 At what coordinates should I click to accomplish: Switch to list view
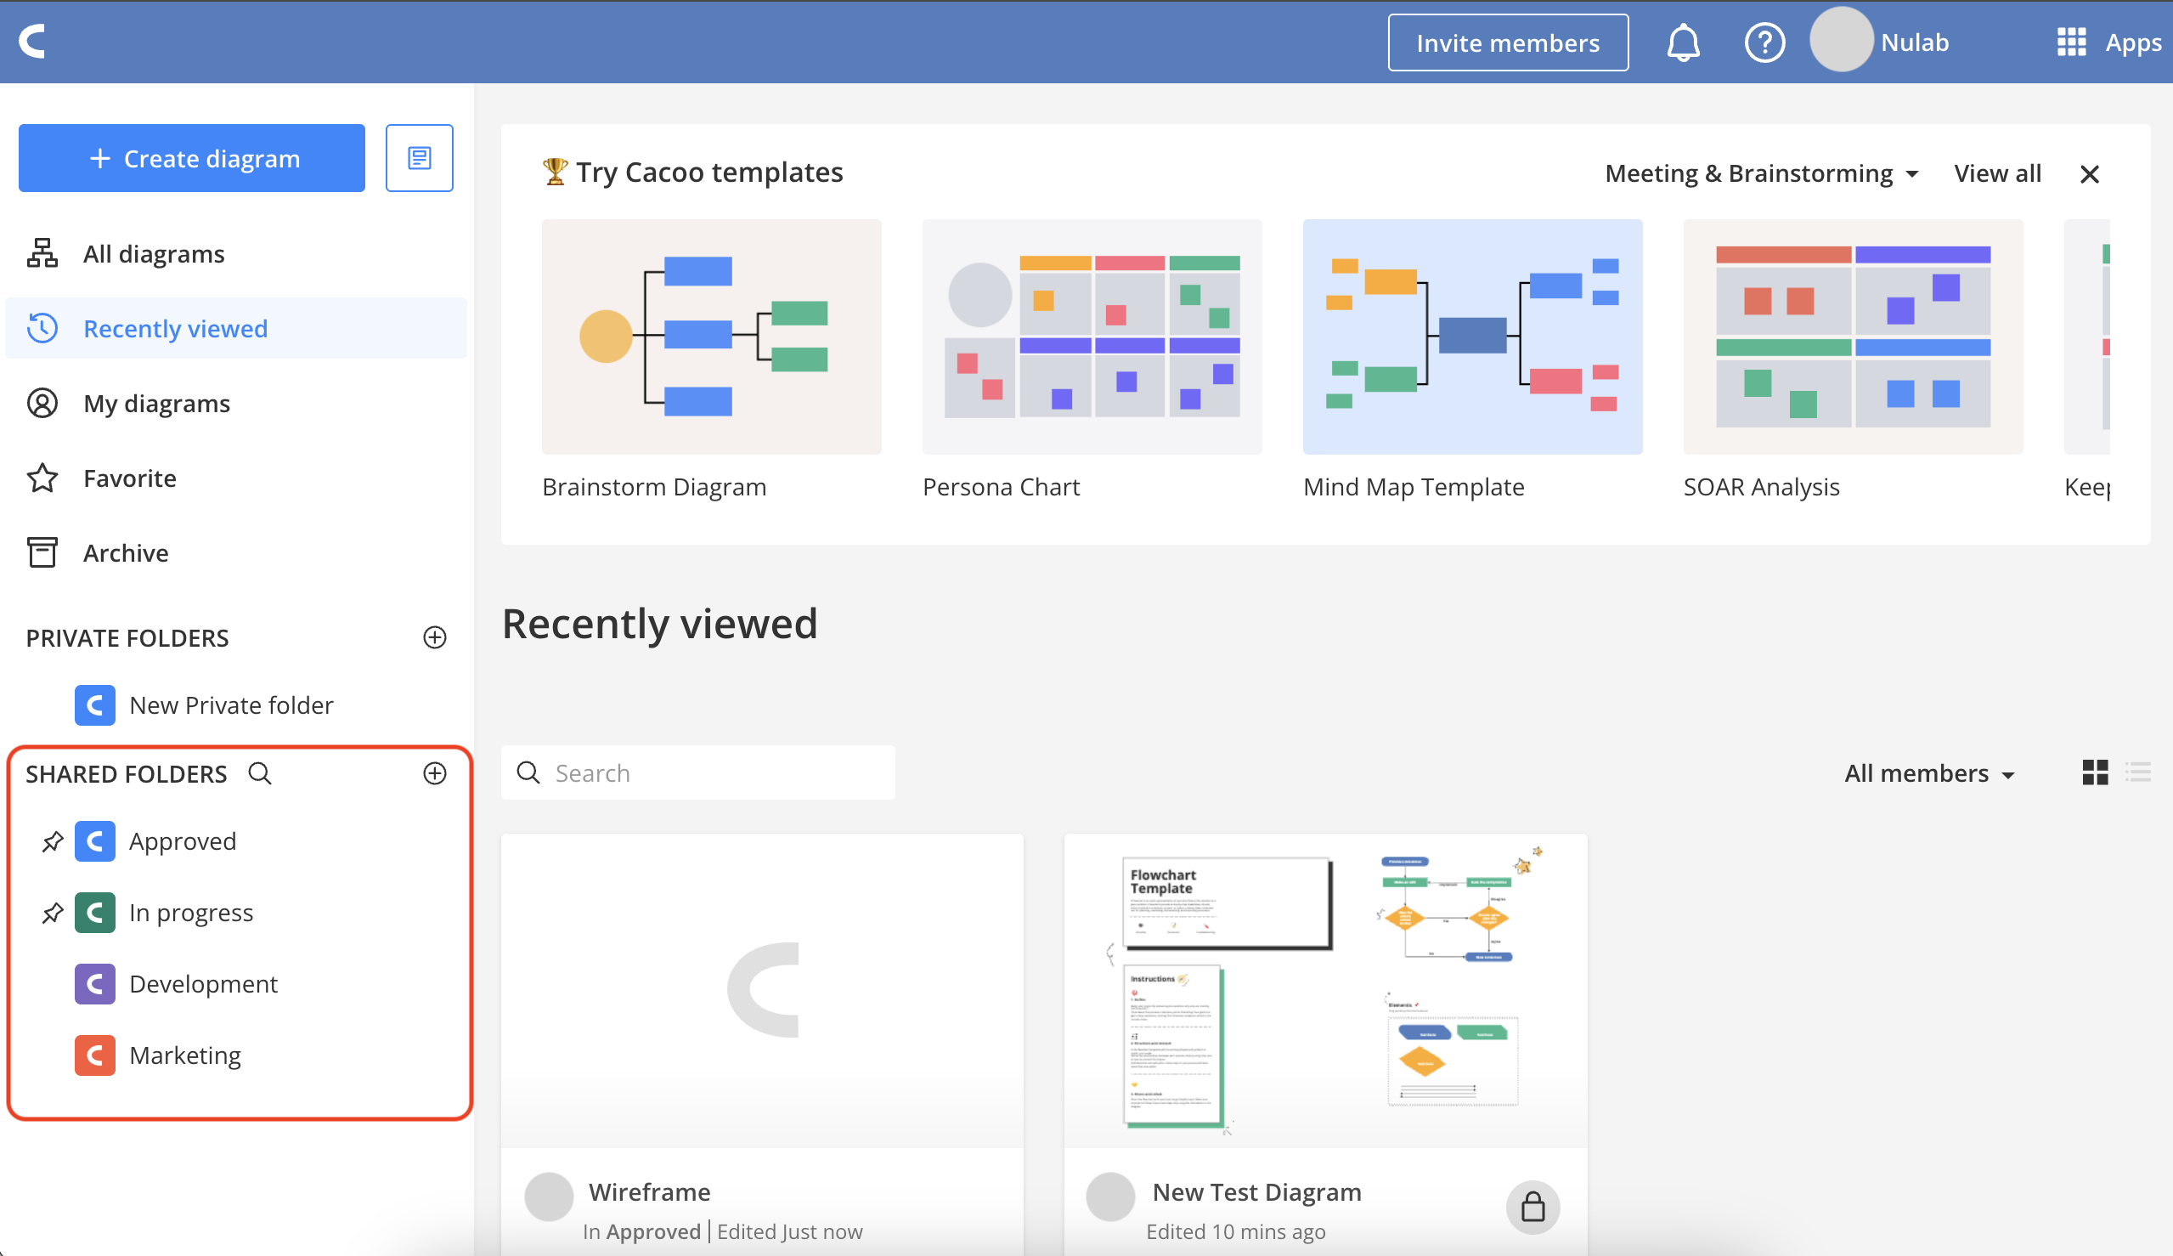(x=2137, y=772)
